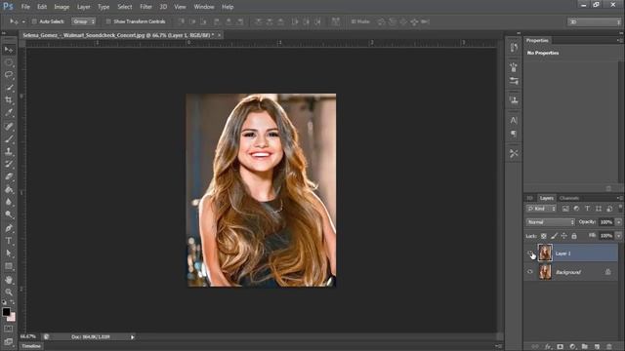The height and width of the screenshot is (351, 625).
Task: Open the Paragraph panel icon
Action: (x=514, y=134)
